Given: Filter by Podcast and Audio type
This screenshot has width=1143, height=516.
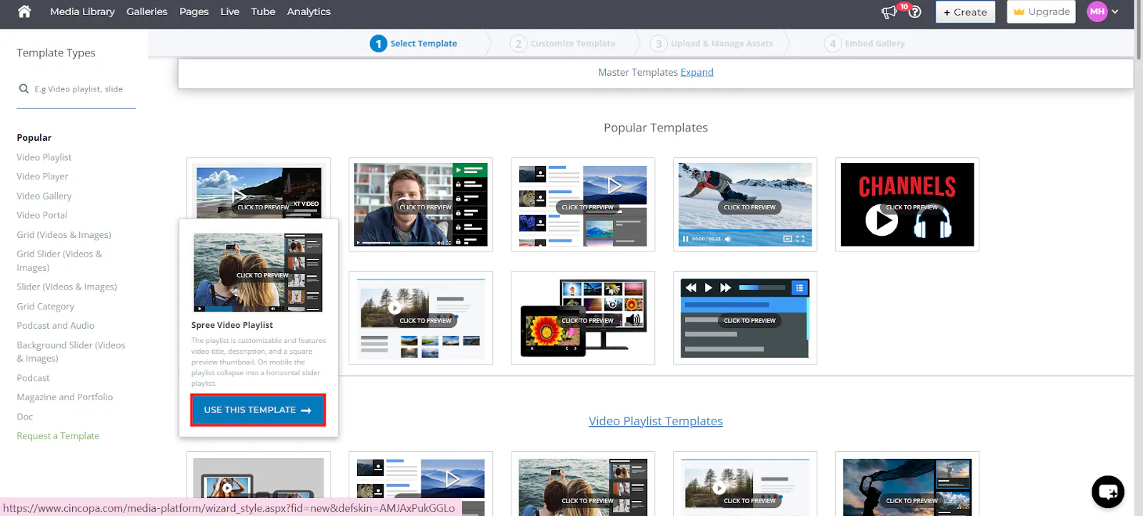Looking at the screenshot, I should [55, 325].
